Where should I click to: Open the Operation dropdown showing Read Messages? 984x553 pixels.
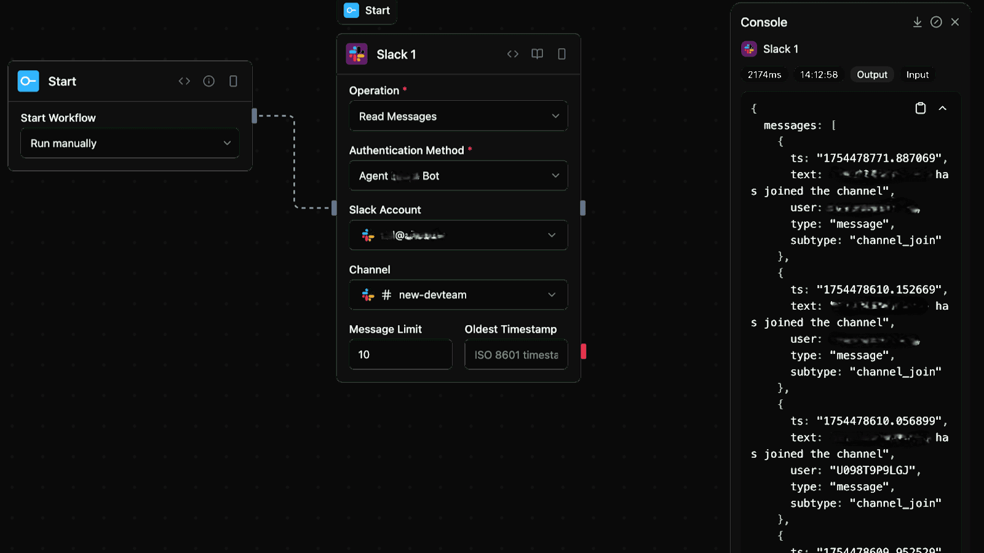458,116
